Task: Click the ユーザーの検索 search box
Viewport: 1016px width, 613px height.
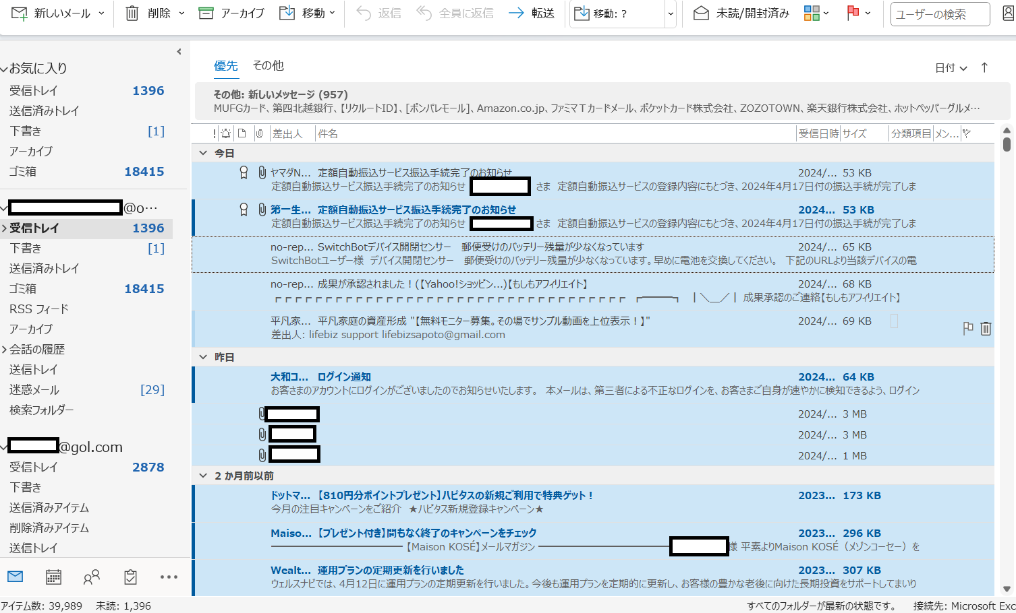Action: tap(940, 13)
